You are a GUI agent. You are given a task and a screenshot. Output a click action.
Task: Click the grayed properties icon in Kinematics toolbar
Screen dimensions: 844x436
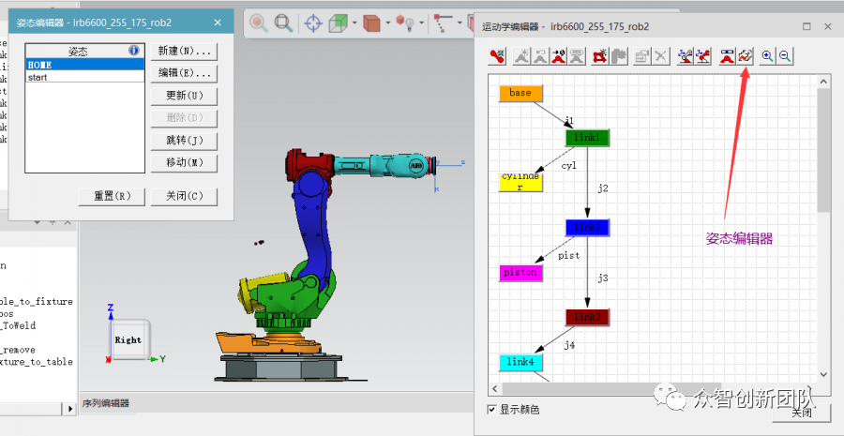(641, 56)
